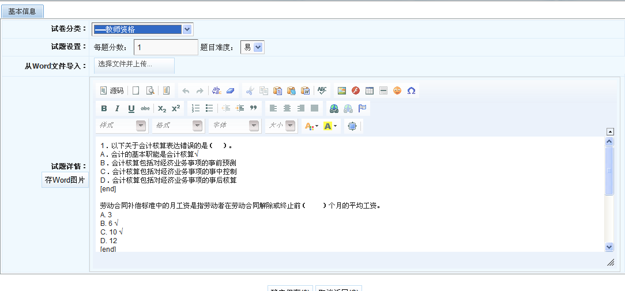Insert bulleted list
The width and height of the screenshot is (625, 291).
coord(209,108)
